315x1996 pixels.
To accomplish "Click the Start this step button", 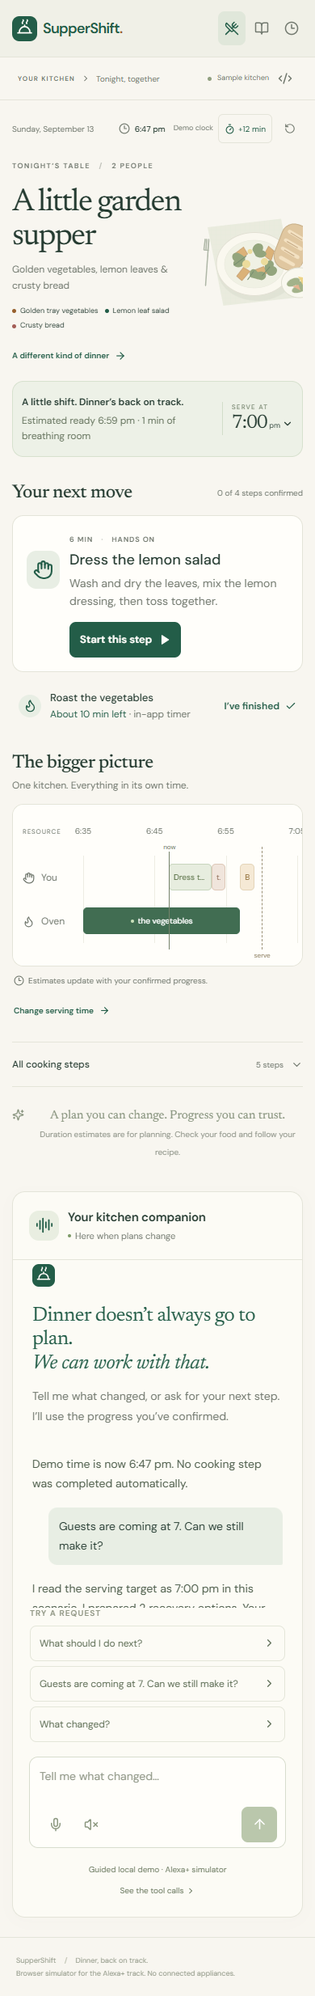I will pyautogui.click(x=125, y=640).
